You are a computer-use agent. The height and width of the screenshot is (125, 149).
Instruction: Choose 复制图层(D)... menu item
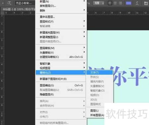tap(61, 6)
